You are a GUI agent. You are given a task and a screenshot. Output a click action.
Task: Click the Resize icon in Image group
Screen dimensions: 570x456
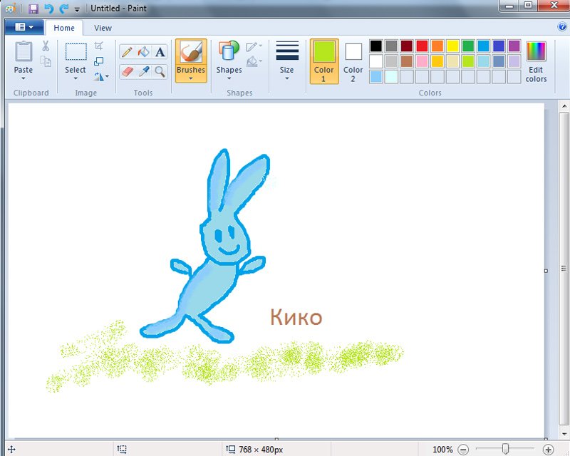click(x=98, y=61)
